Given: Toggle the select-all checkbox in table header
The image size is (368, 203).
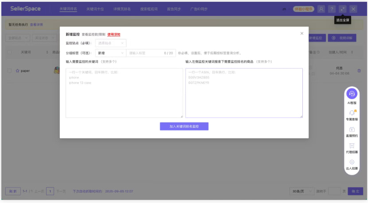Looking at the screenshot, I should 9,52.
